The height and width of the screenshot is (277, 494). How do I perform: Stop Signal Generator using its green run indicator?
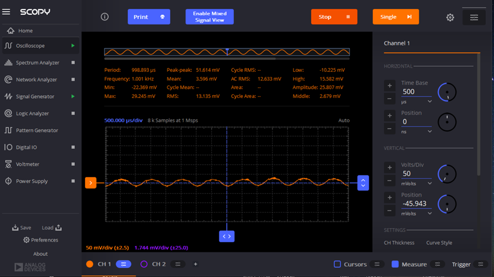point(73,96)
